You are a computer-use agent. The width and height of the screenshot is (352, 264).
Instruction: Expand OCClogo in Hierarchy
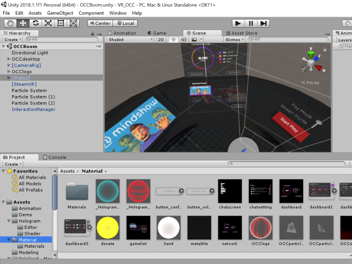[x=9, y=71]
